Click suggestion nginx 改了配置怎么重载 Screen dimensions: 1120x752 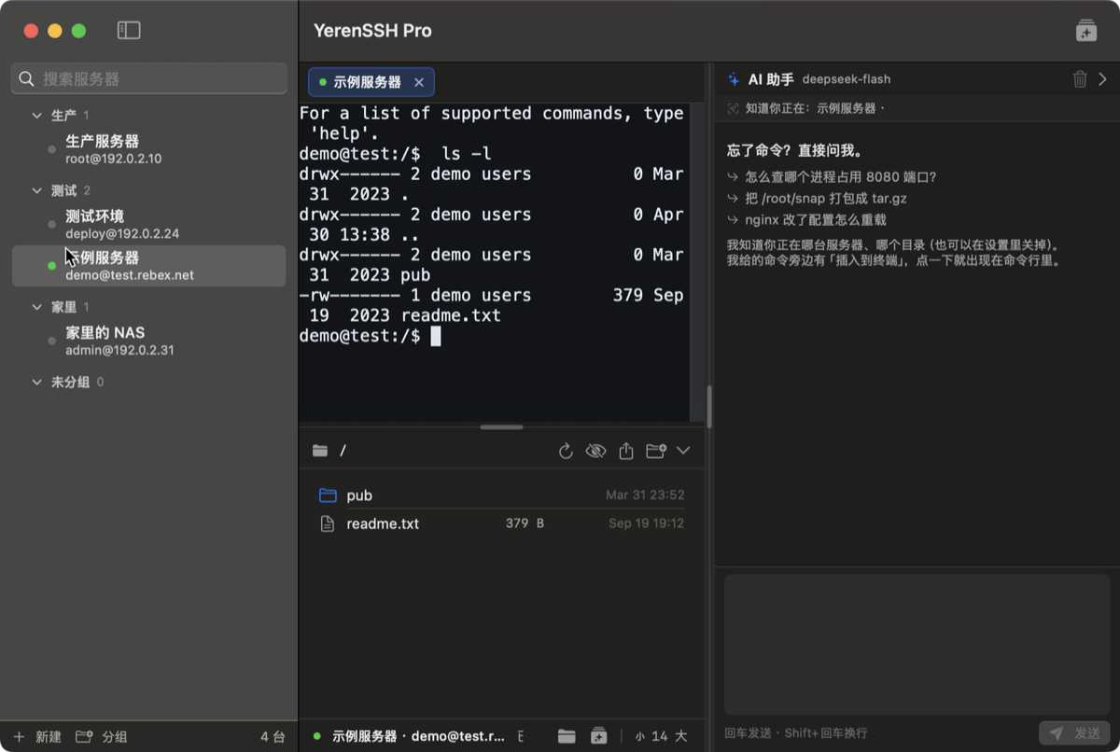coord(806,220)
